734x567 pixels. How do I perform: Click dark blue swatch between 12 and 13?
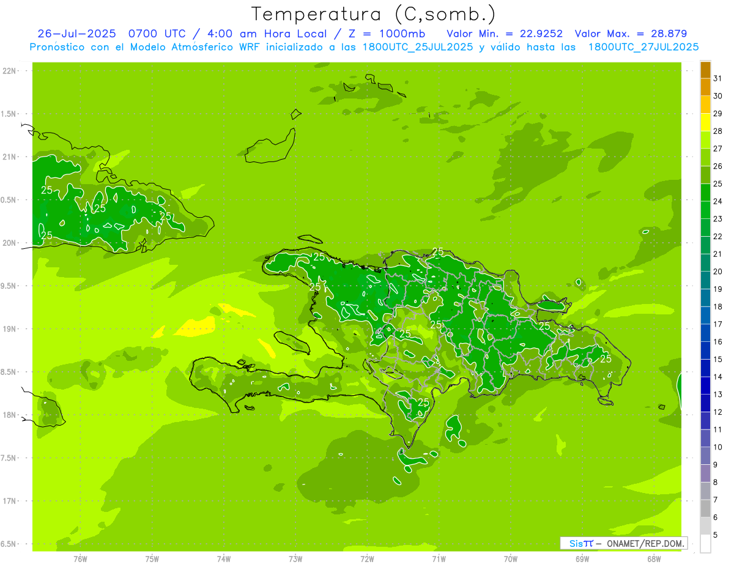[705, 403]
